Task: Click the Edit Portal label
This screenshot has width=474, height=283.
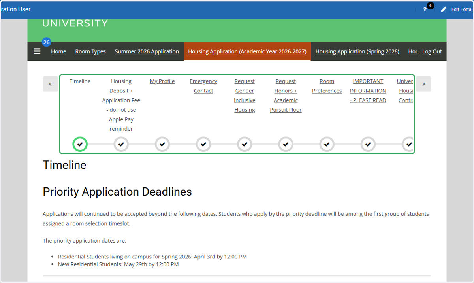Action: point(461,9)
